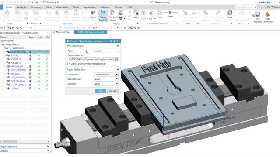Expand the Details panel
Viewport: 280px width, 157px height.
48,151
